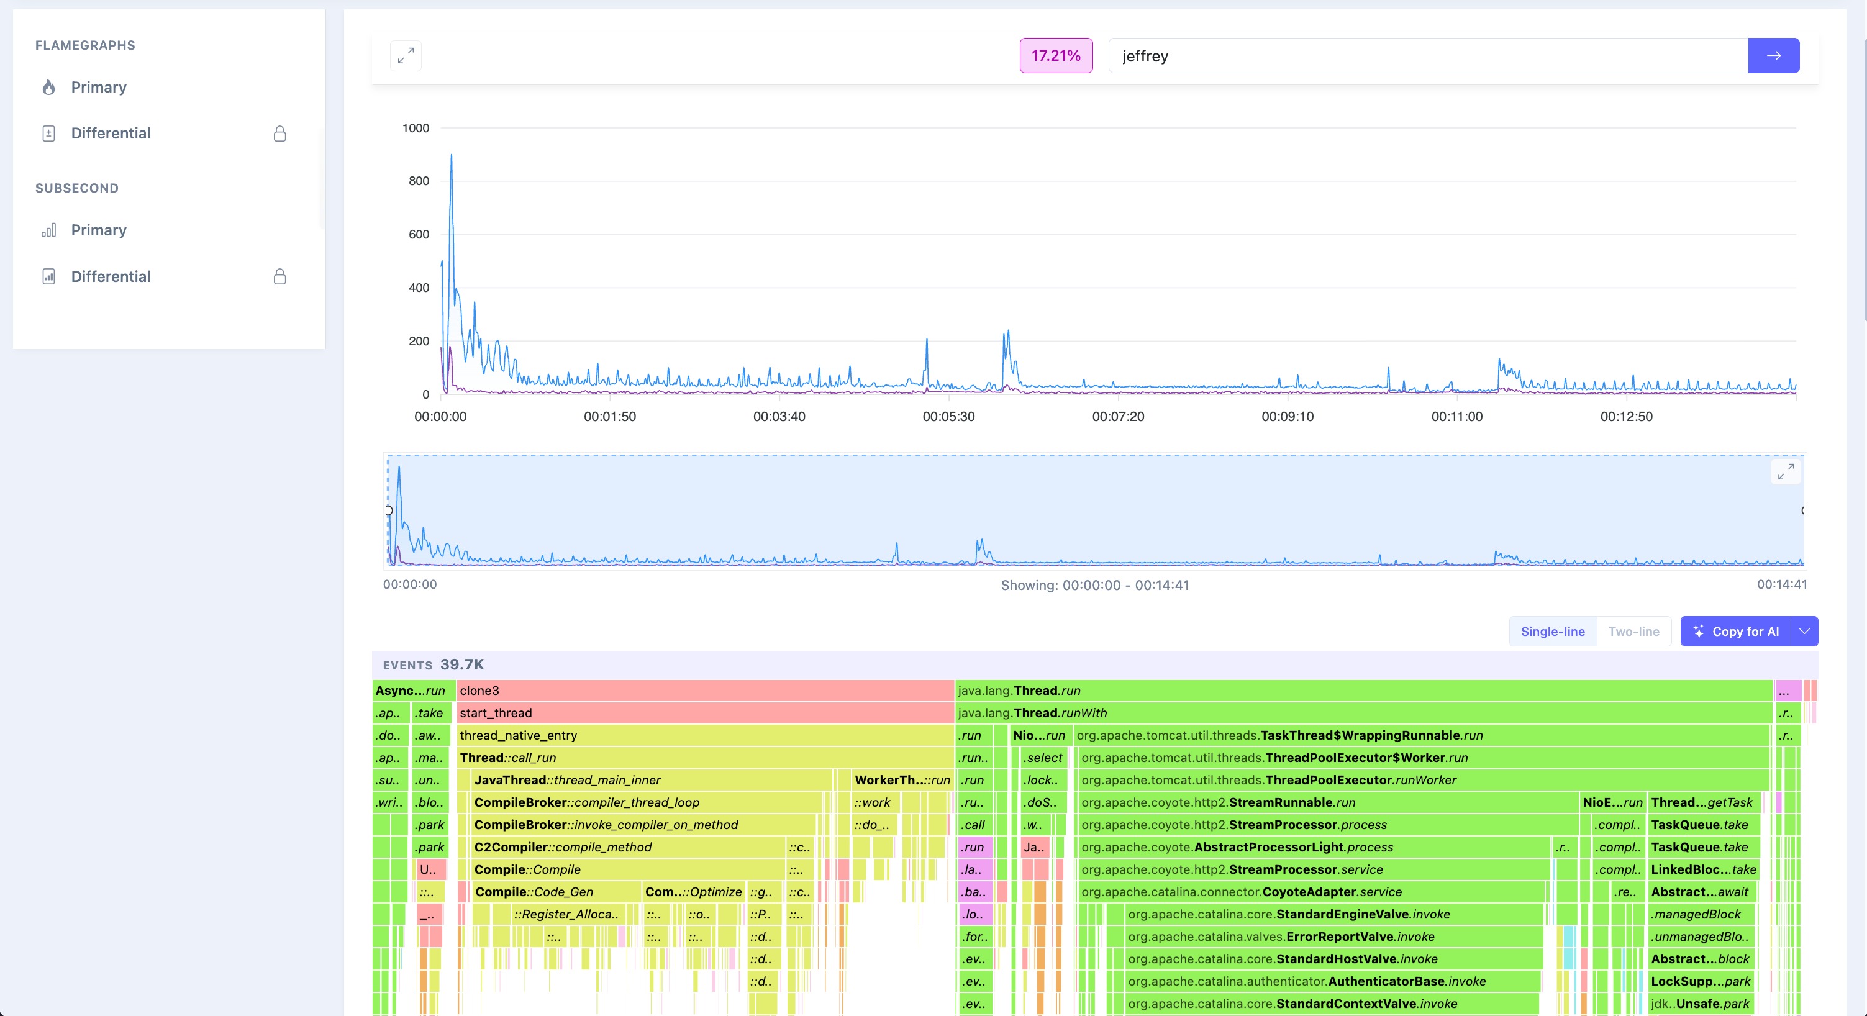Click the Copy for AI button

(1736, 631)
